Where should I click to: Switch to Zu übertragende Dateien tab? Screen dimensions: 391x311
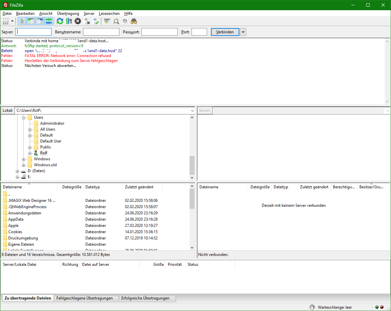[28, 298]
